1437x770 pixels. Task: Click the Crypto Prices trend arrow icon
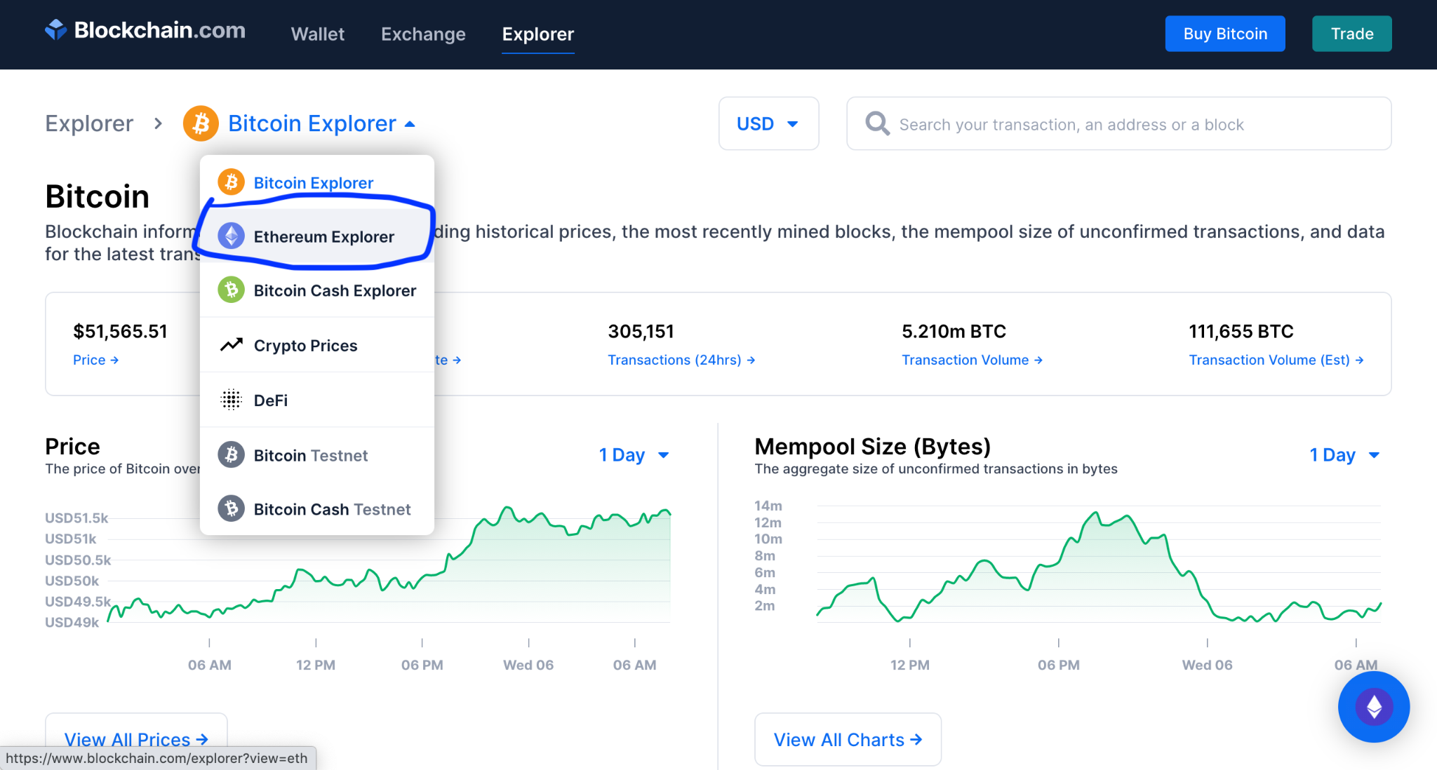coord(231,345)
